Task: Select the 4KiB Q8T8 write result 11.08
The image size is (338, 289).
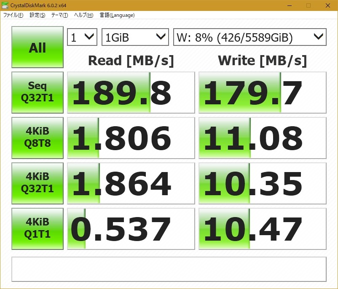Action: click(x=263, y=138)
